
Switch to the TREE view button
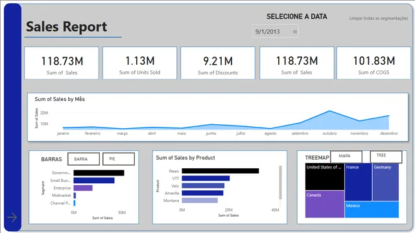coord(386,157)
